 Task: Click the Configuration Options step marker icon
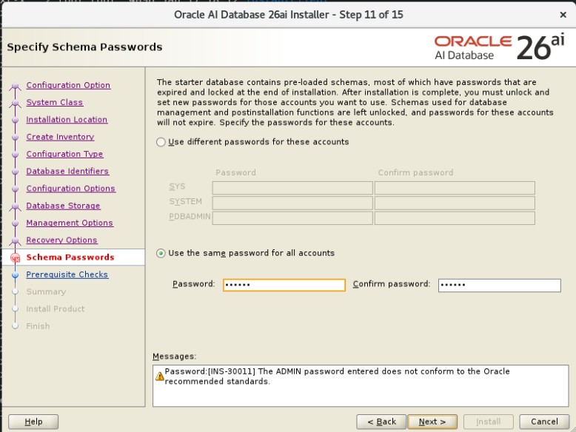point(15,189)
